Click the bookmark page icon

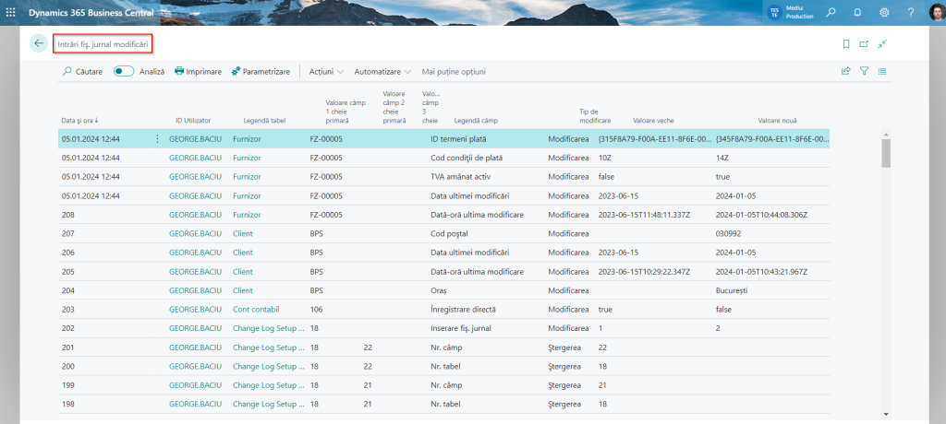[x=845, y=43]
